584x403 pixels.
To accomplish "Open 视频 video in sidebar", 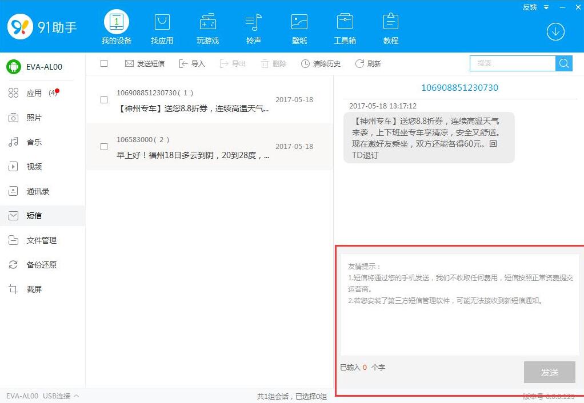I will [x=42, y=167].
